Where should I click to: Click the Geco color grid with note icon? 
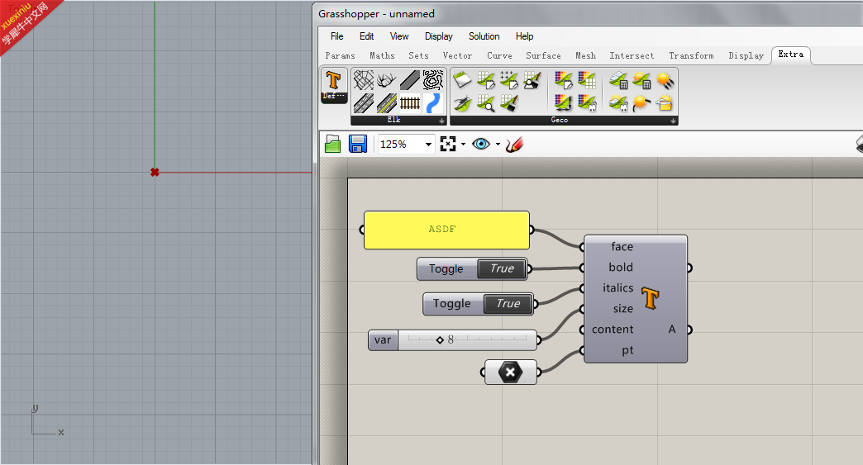[563, 80]
